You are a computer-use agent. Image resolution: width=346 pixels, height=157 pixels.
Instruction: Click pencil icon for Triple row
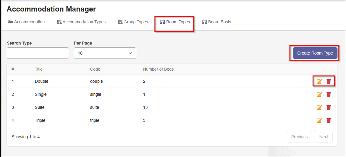[x=319, y=120]
